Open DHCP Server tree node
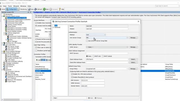 click(9, 66)
